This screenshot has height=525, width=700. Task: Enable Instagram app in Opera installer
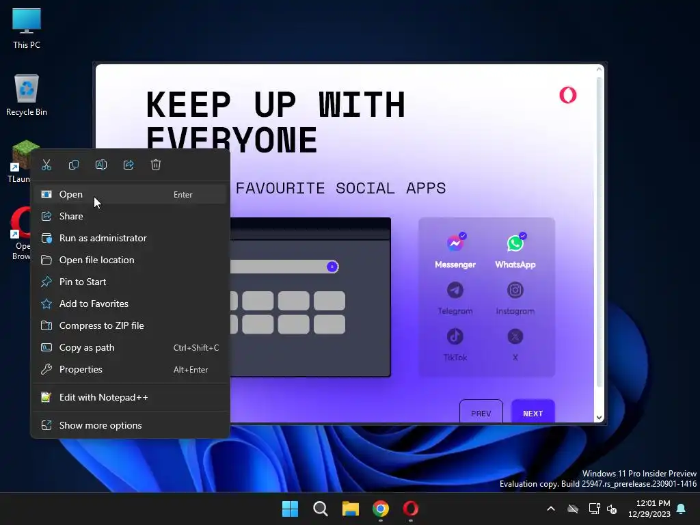(x=515, y=298)
